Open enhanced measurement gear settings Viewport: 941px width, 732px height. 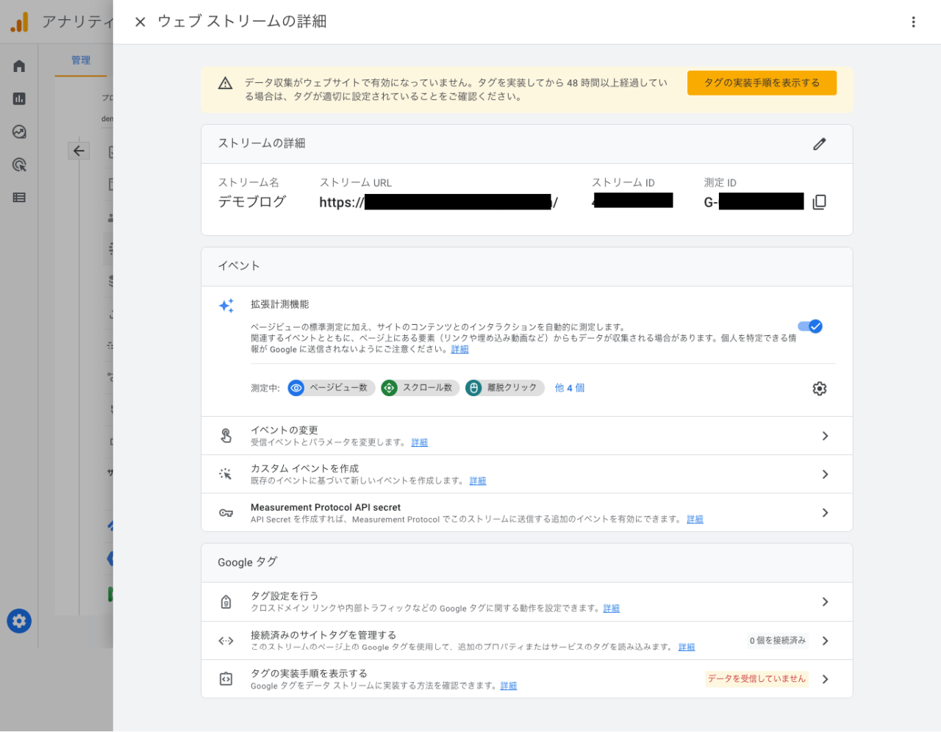coord(819,389)
